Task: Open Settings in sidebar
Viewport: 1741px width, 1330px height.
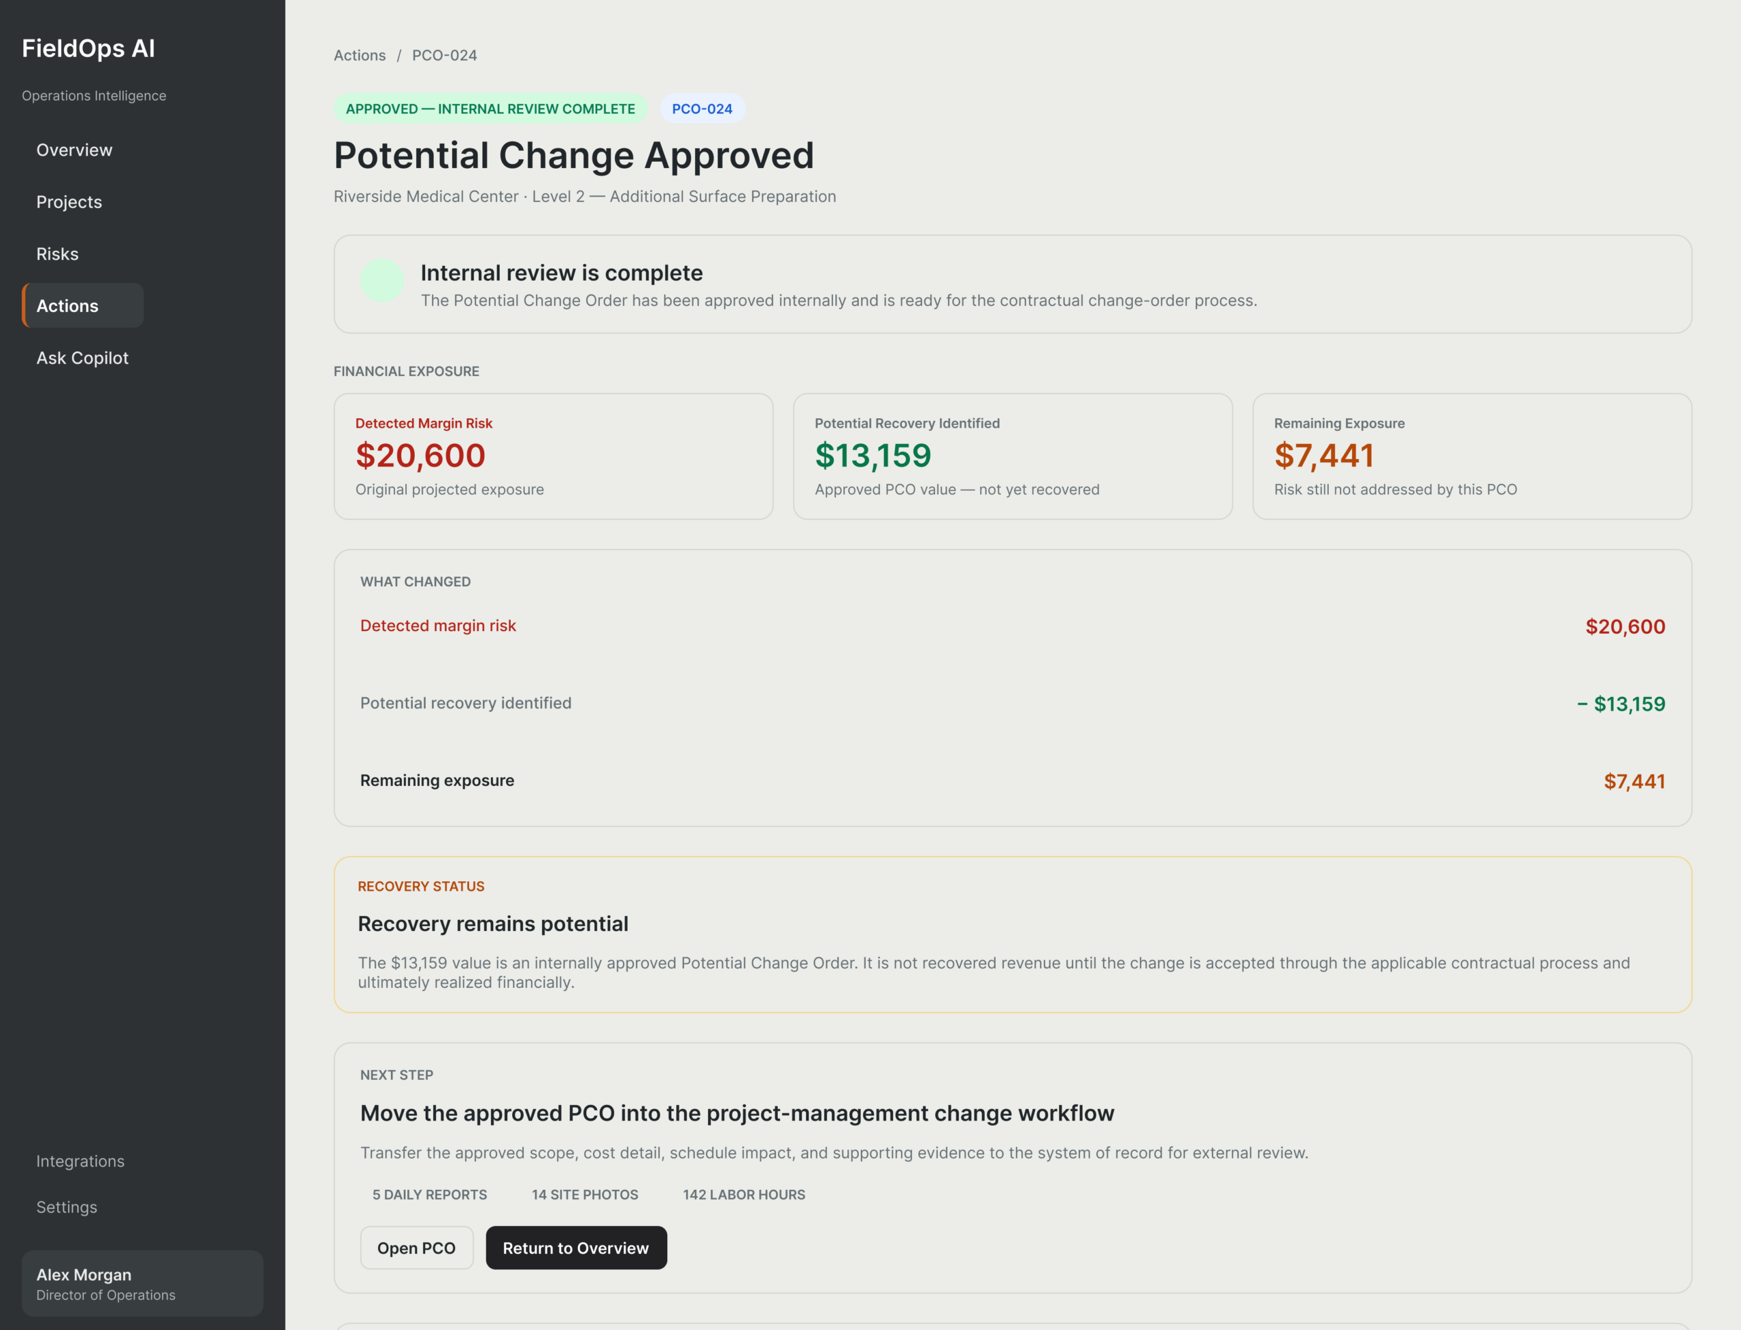Action: click(x=67, y=1208)
